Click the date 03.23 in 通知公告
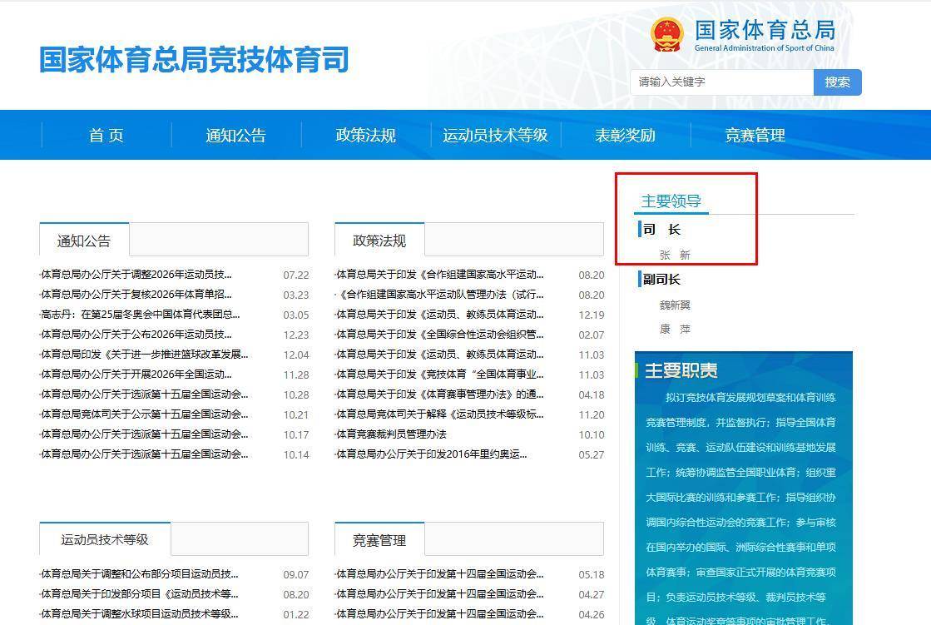 pos(295,295)
